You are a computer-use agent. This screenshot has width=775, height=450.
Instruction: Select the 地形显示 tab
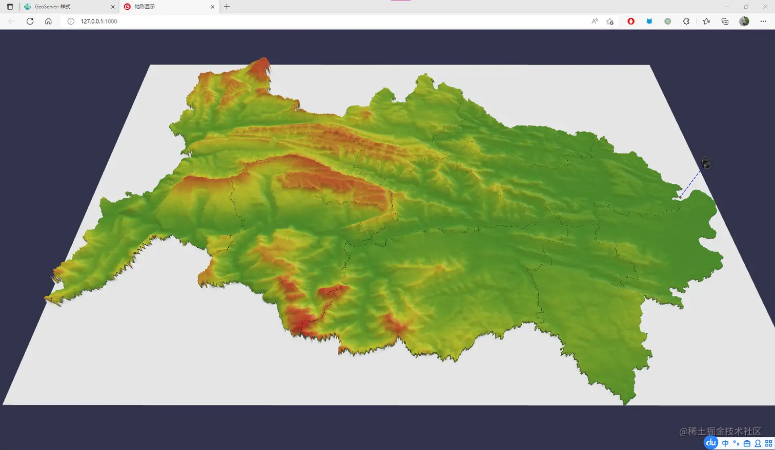coord(169,7)
